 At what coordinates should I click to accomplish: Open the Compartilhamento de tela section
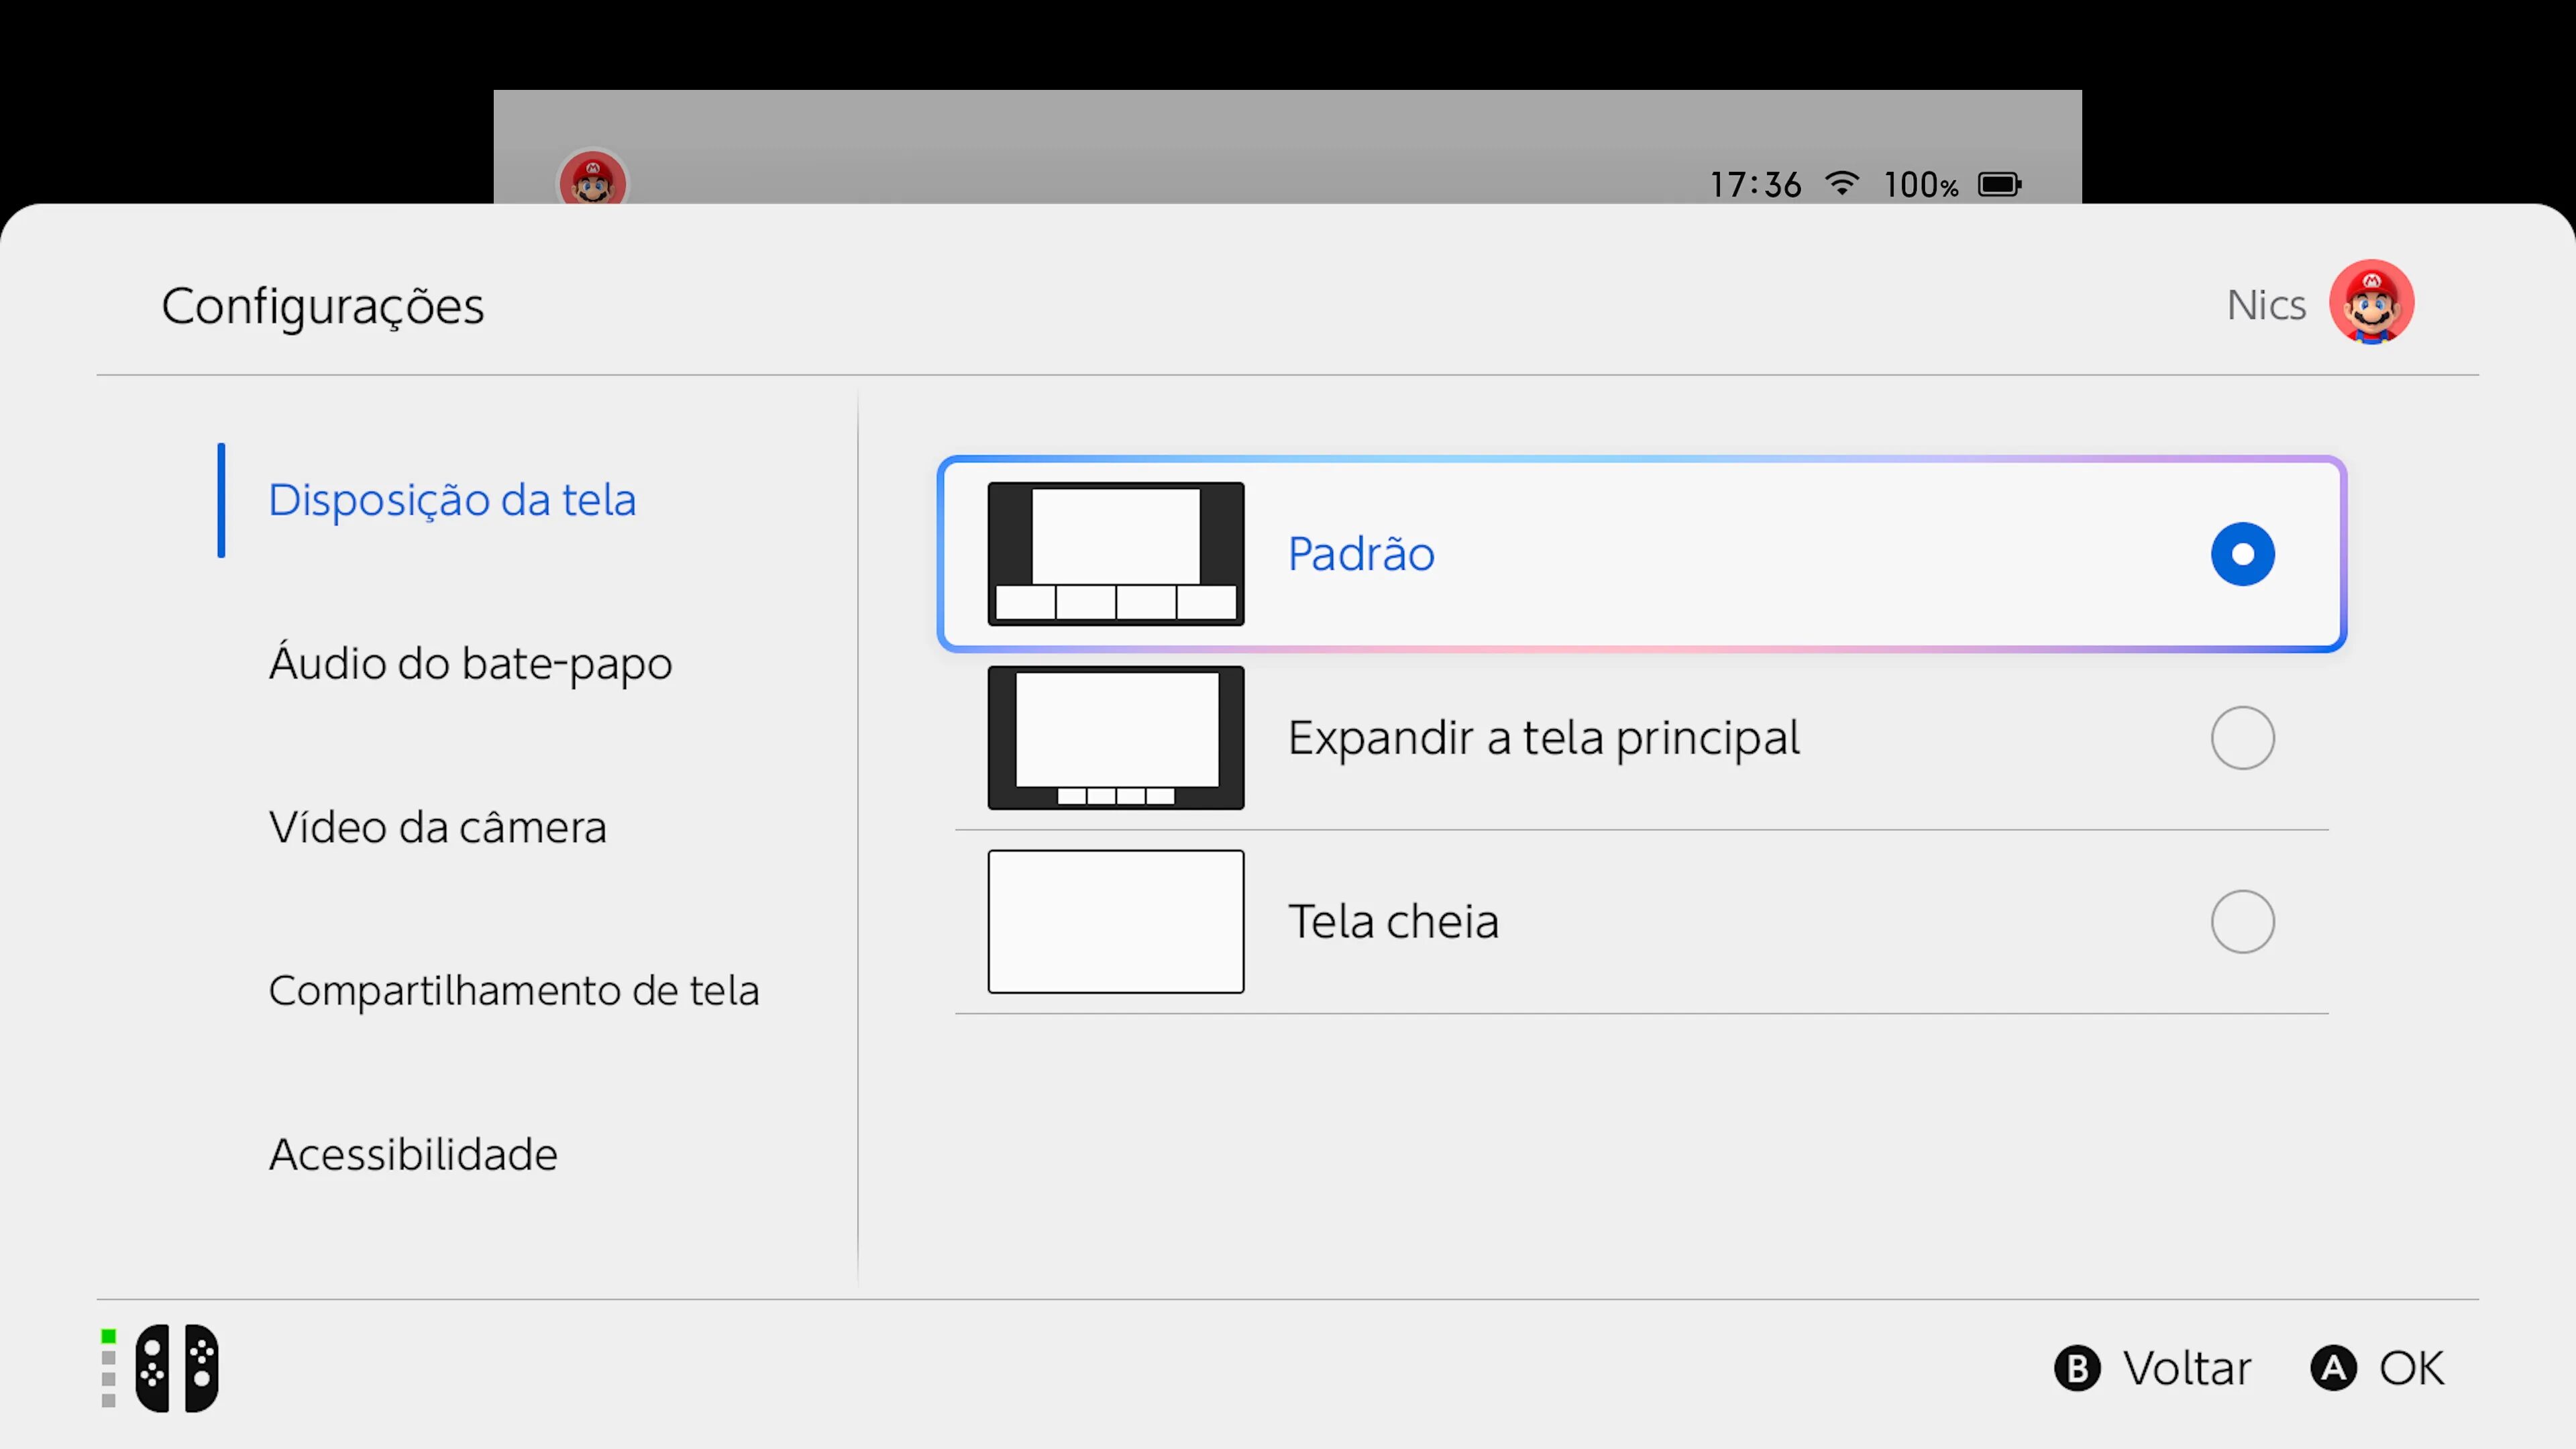click(514, 991)
